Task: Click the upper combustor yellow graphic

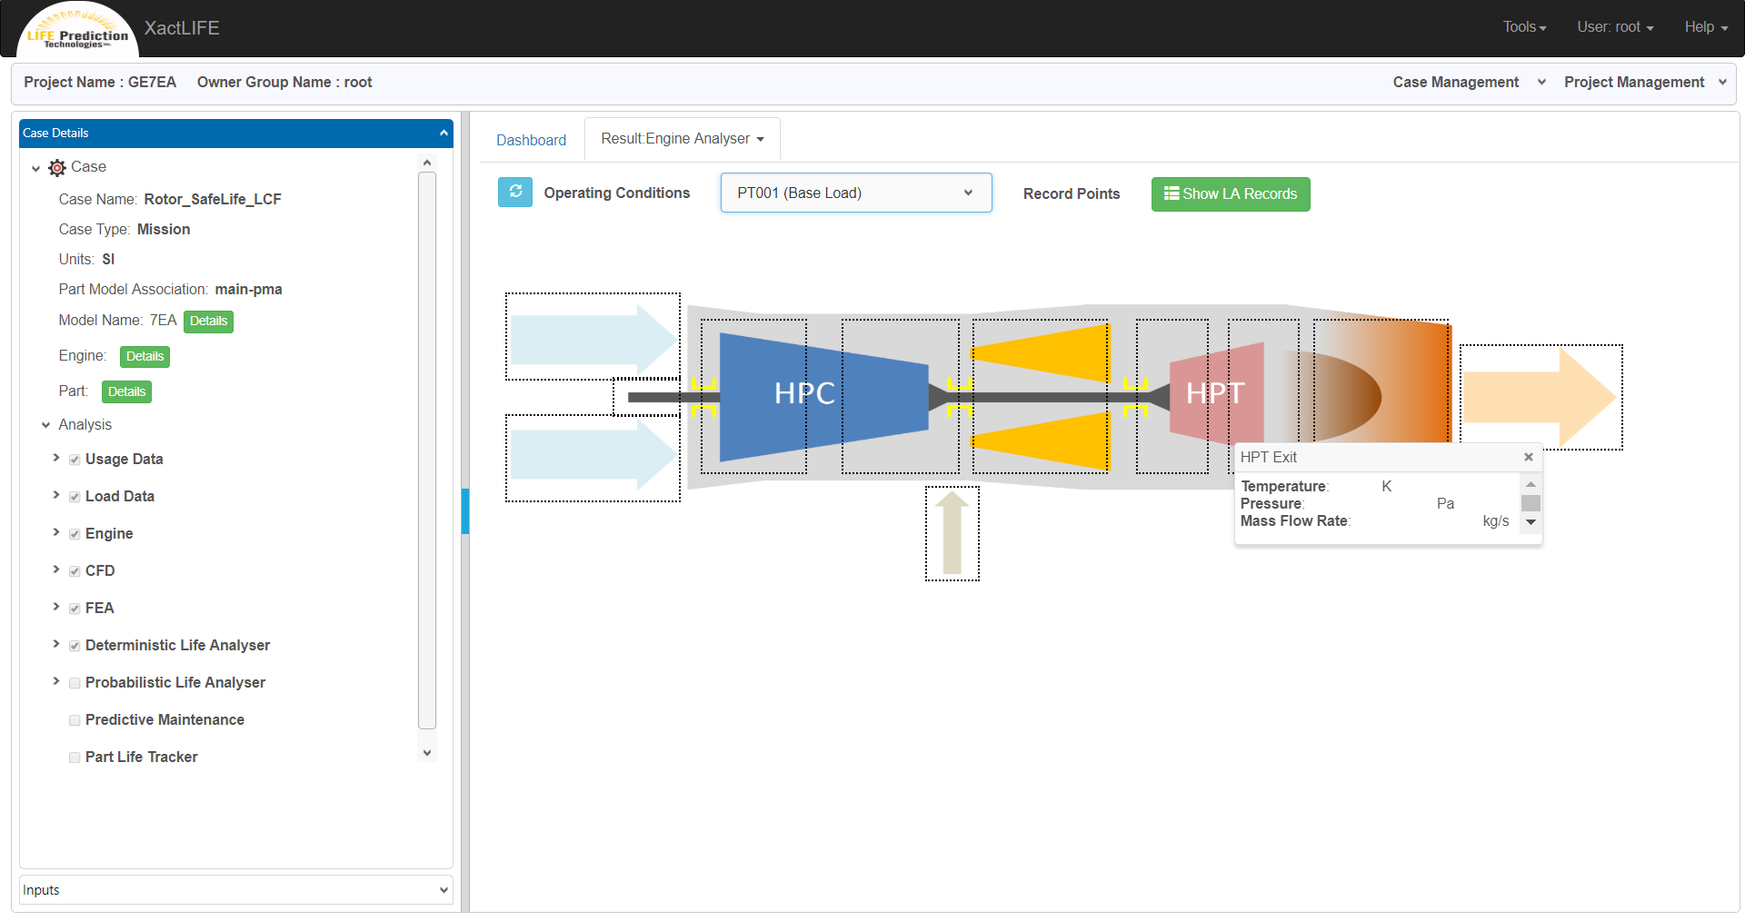Action: [1041, 353]
